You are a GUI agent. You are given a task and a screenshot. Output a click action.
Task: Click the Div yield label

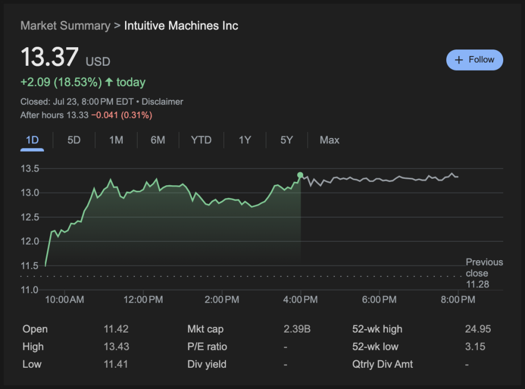[207, 364]
